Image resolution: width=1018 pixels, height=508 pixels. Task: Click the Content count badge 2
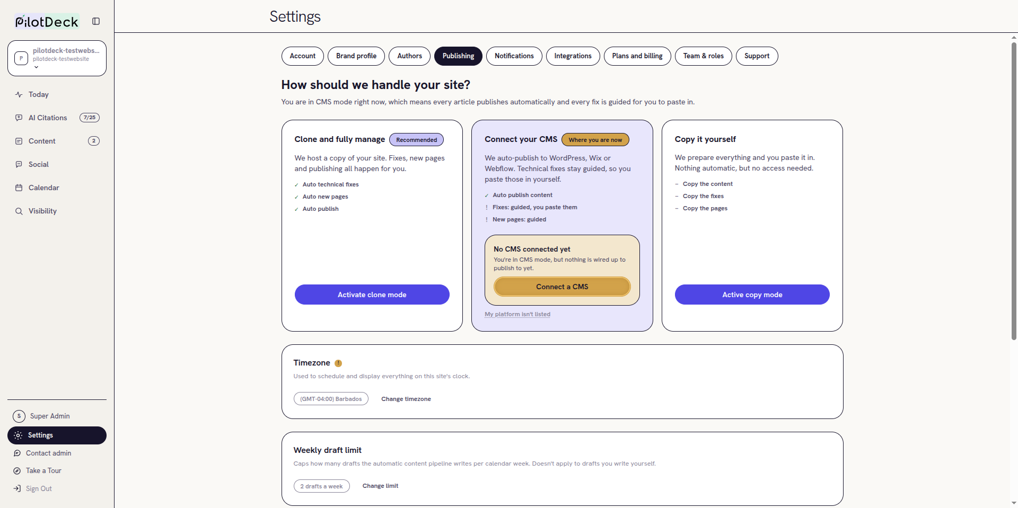point(94,141)
